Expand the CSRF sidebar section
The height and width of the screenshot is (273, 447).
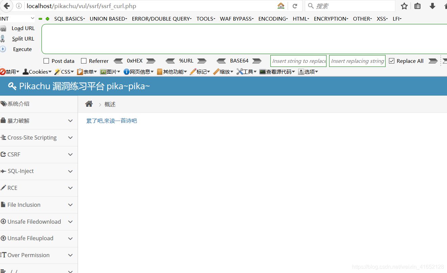39,154
